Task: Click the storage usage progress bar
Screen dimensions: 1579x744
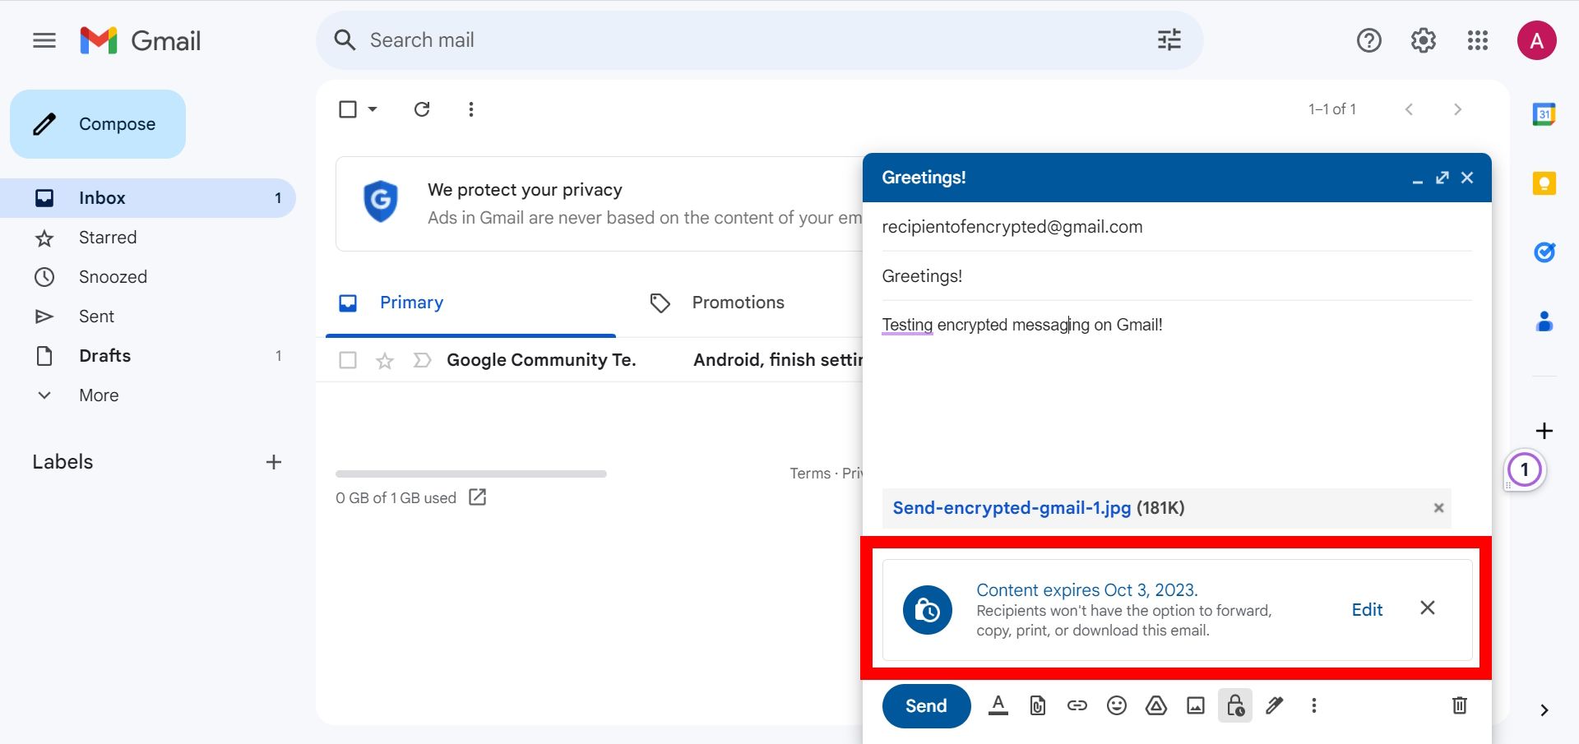Action: coord(470,474)
